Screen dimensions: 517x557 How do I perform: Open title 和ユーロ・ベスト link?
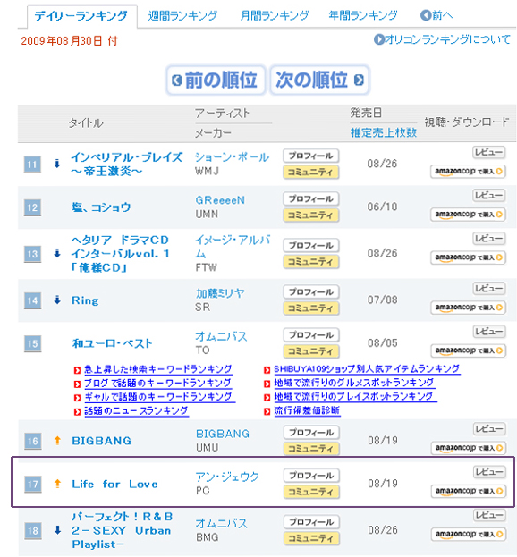tap(112, 343)
